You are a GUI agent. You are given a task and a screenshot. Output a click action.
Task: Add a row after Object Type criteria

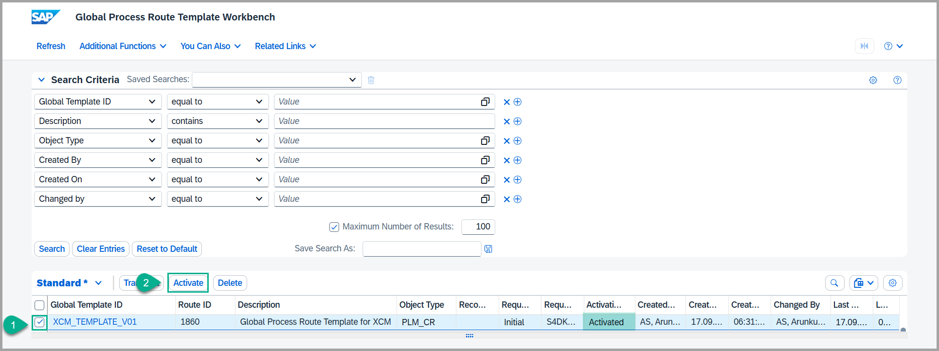[518, 141]
